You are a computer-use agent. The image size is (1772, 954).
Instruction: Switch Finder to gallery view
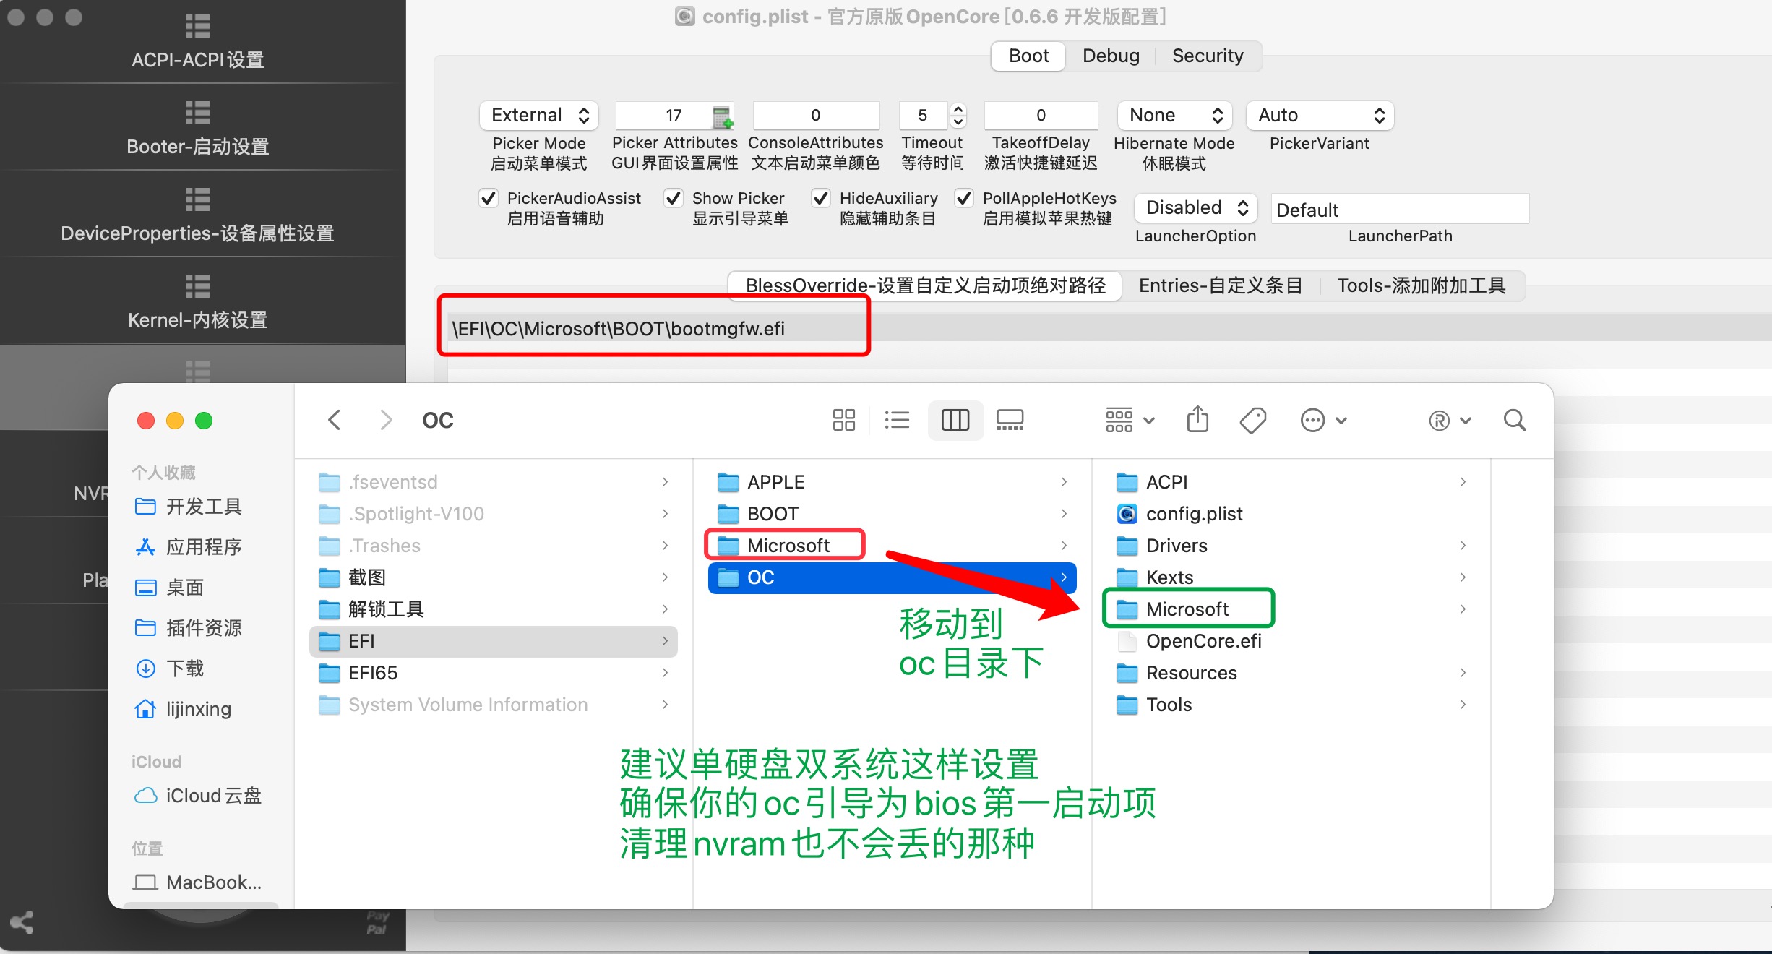point(1010,420)
